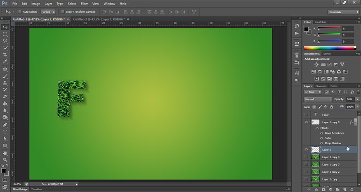Add a Levels adjustment
This screenshot has width=361, height=192.
point(323,65)
